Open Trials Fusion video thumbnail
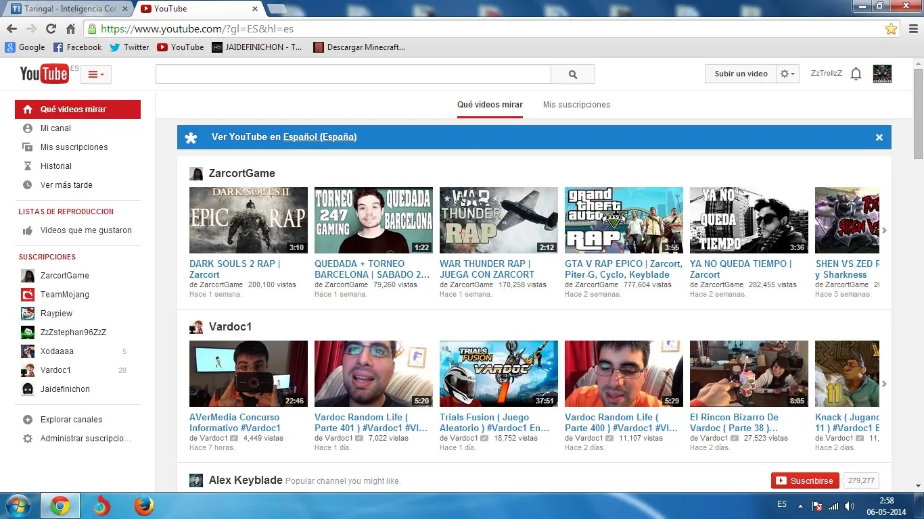 point(499,374)
